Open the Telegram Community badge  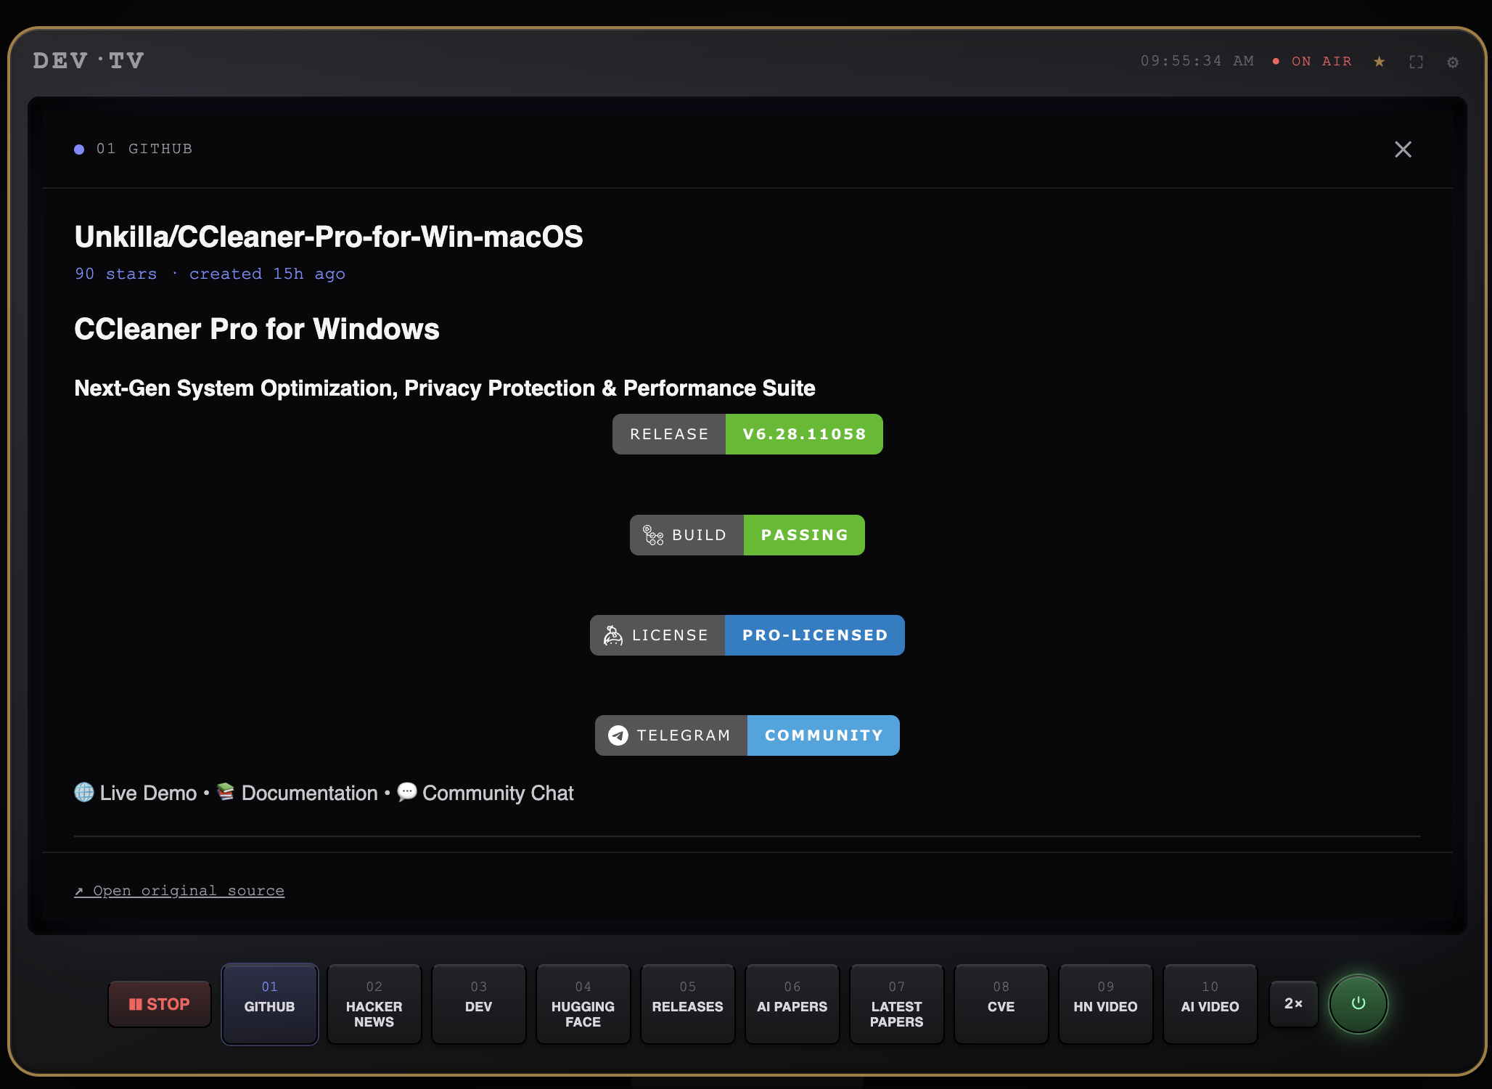tap(747, 735)
